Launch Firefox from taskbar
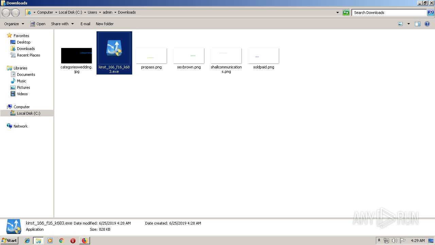Screen dimensions: 435x245 point(84,241)
